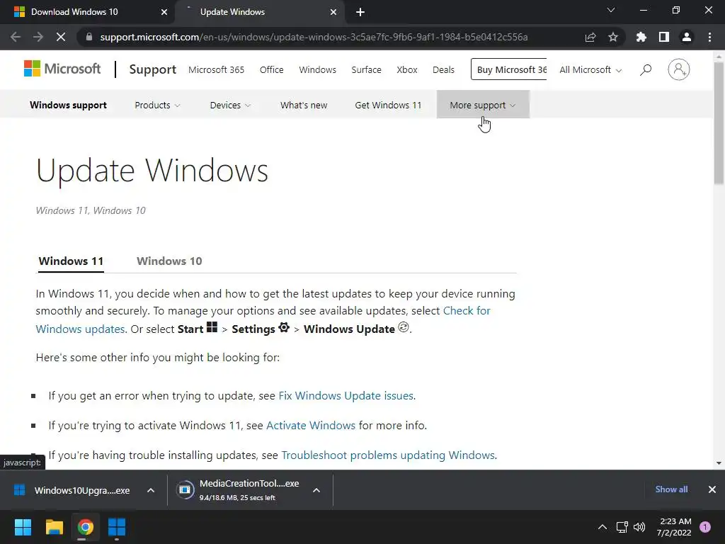Open the volume speaker tray icon

pyautogui.click(x=639, y=526)
